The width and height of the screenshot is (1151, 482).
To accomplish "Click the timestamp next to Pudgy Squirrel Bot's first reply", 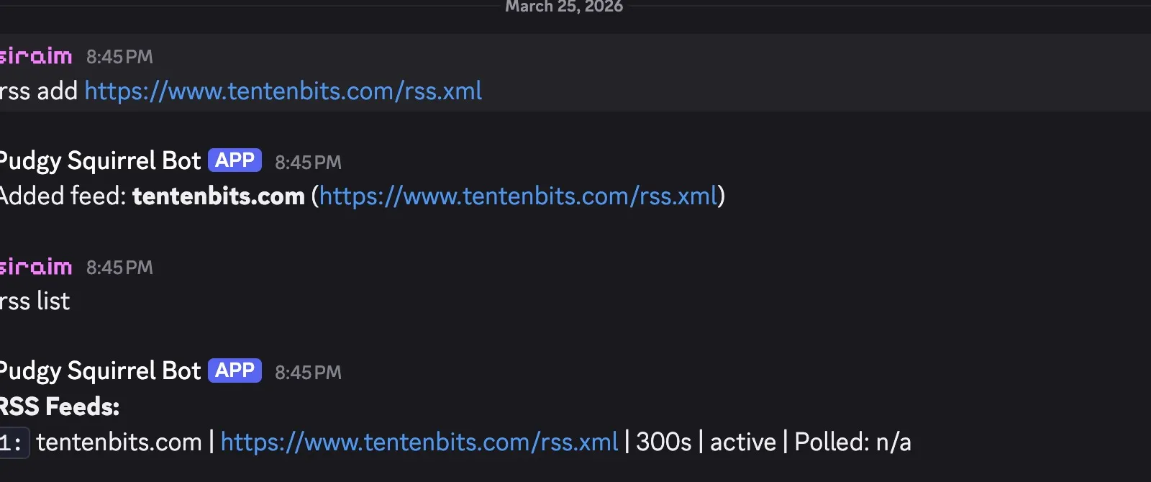I will (x=308, y=162).
